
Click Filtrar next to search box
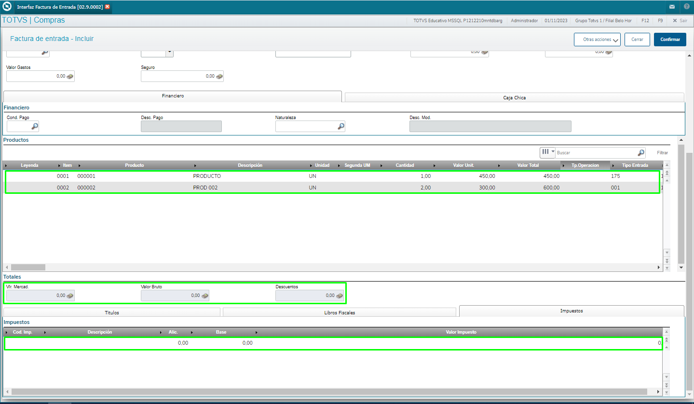coord(663,153)
